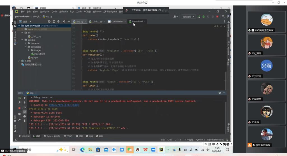Click the rerun app icon in Run panel
Viewport: 287px width, 156px height.
tap(19, 98)
